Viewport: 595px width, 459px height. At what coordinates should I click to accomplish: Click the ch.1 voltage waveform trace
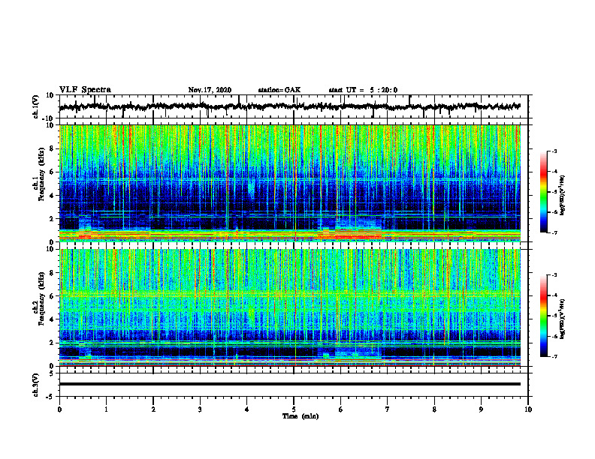(290, 106)
